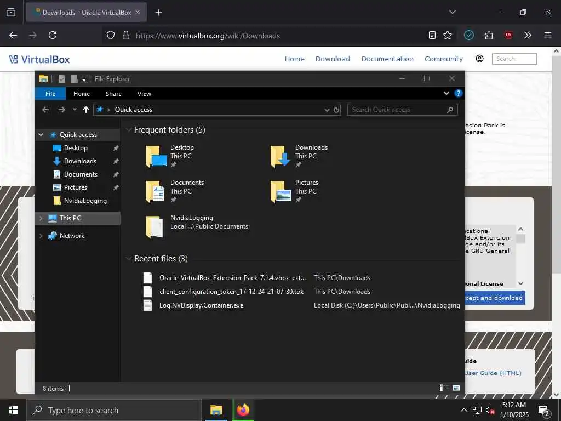This screenshot has width=561, height=421.
Task: Toggle reader view icon in address bar
Action: pyautogui.click(x=432, y=35)
